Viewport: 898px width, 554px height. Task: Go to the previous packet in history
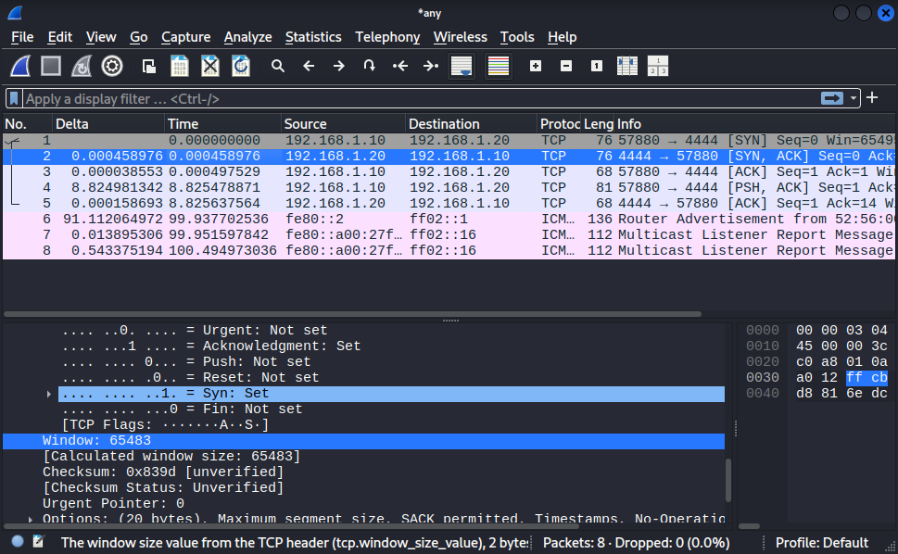309,66
